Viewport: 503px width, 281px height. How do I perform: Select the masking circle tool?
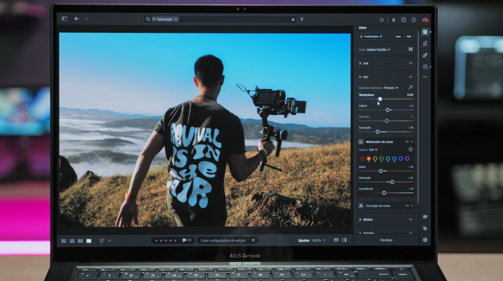coord(425,67)
